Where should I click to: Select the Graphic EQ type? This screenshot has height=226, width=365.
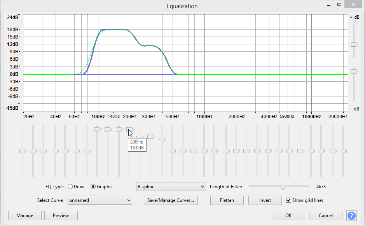tap(93, 187)
